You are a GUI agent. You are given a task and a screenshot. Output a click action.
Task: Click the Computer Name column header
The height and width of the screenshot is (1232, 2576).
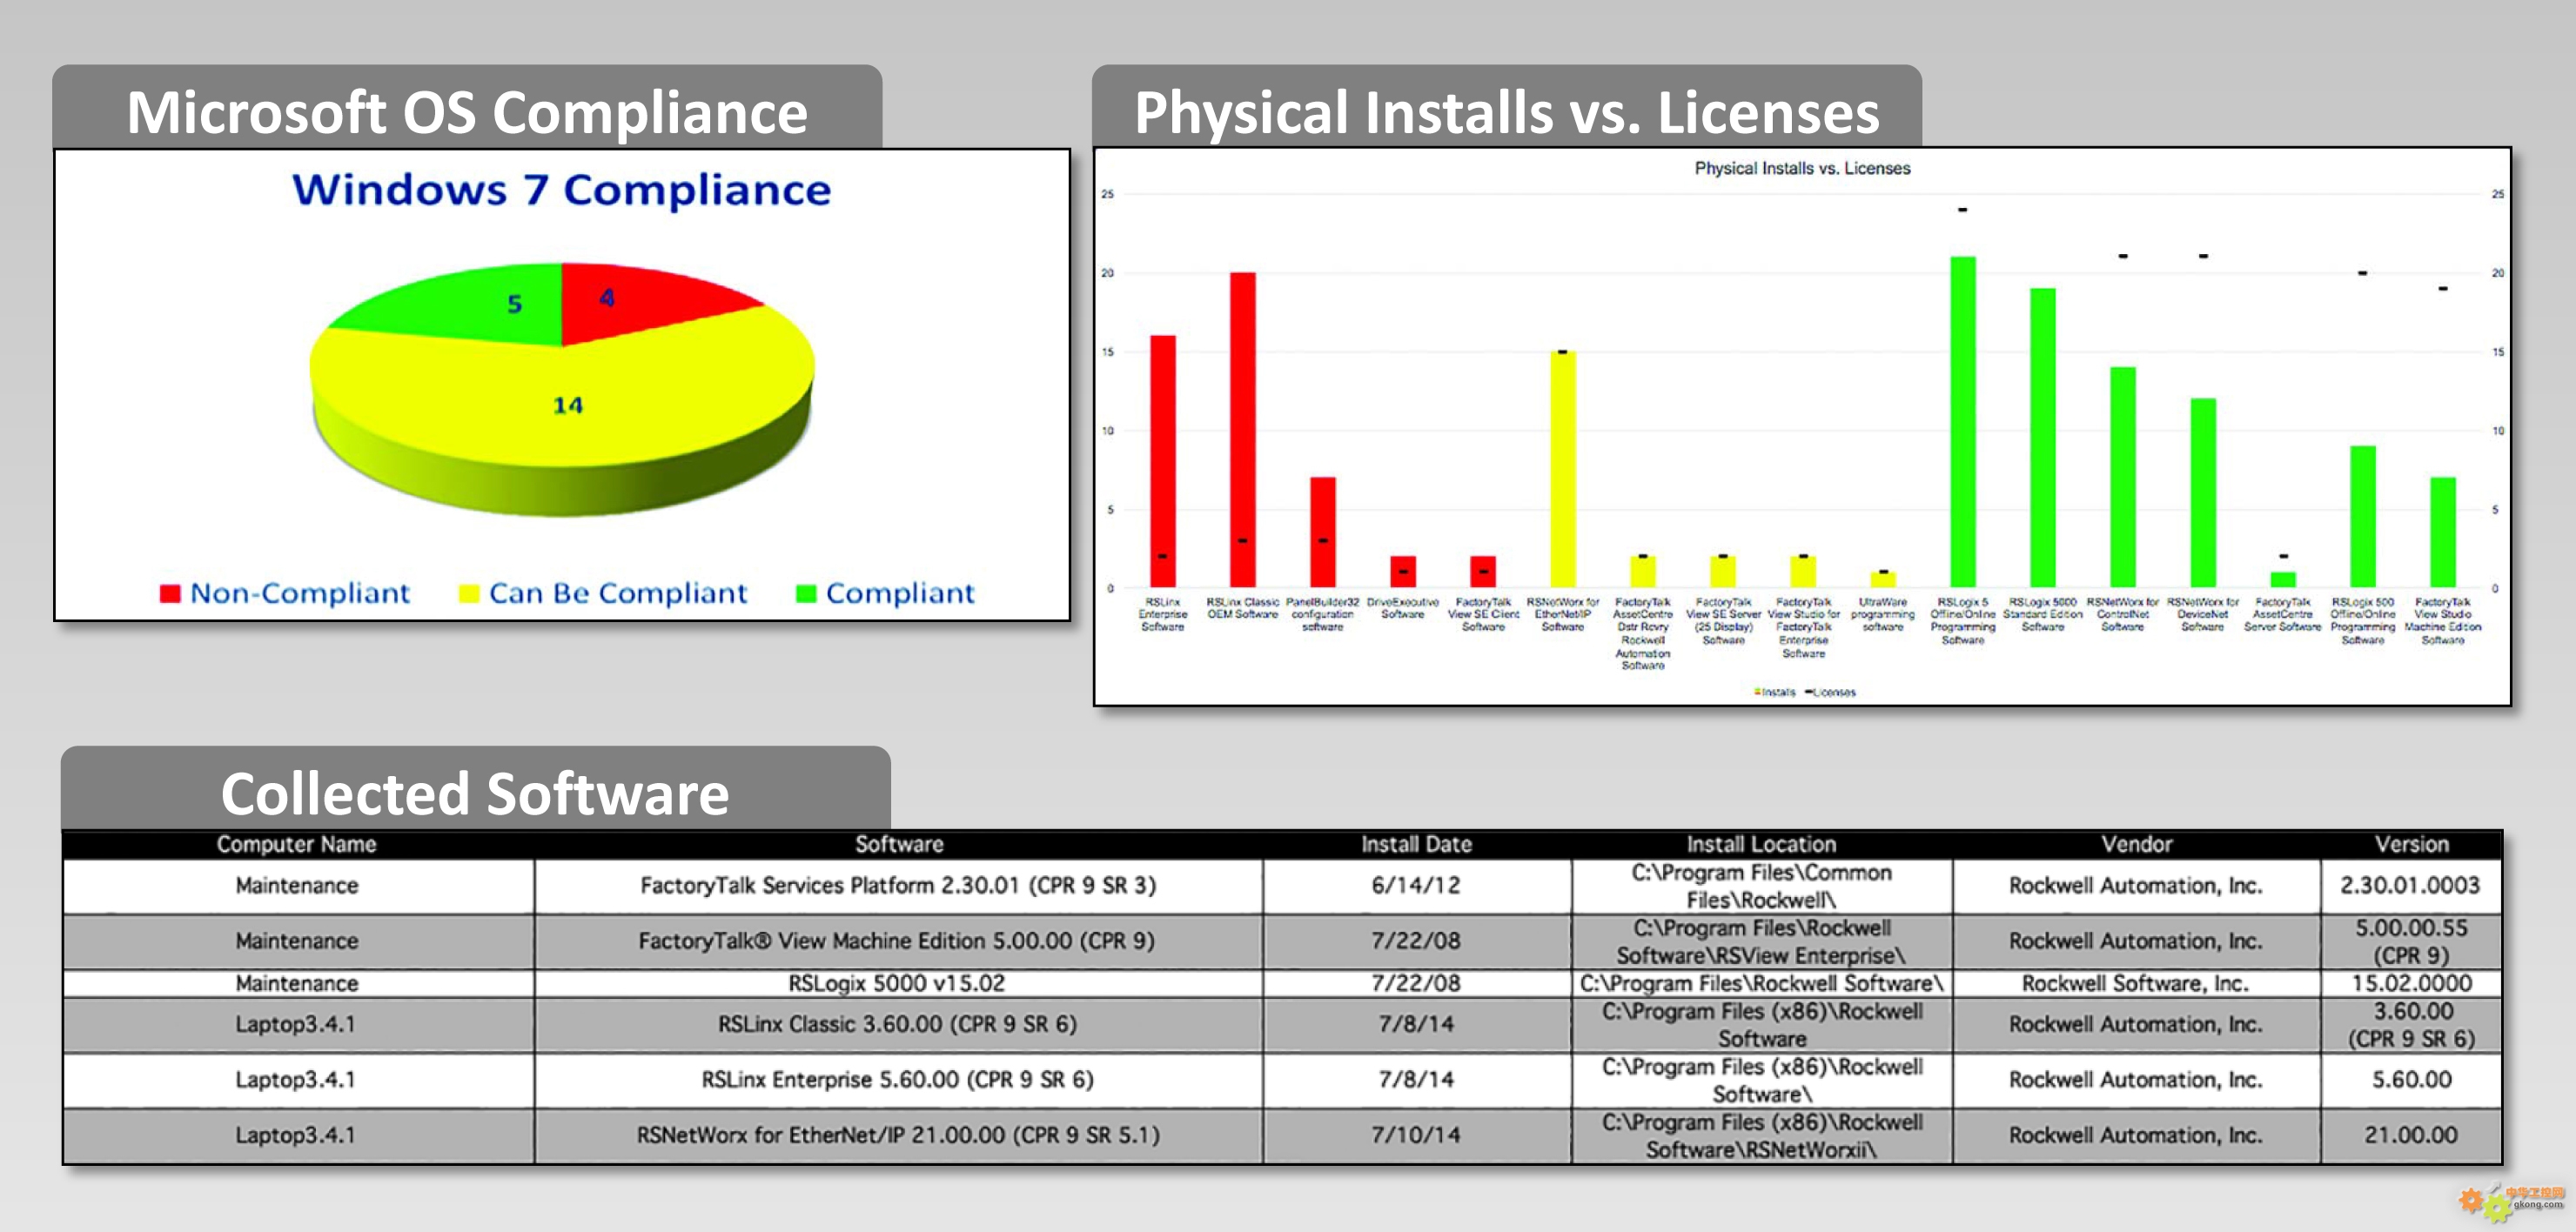click(297, 844)
